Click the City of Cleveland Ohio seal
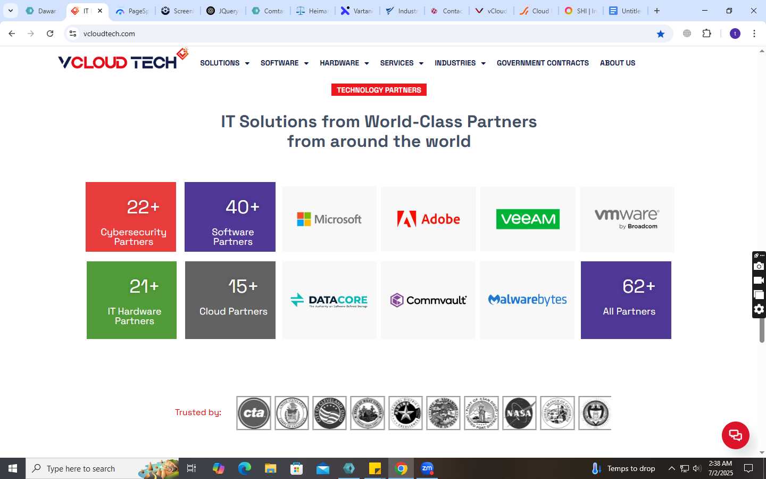The image size is (766, 479). pyautogui.click(x=329, y=413)
